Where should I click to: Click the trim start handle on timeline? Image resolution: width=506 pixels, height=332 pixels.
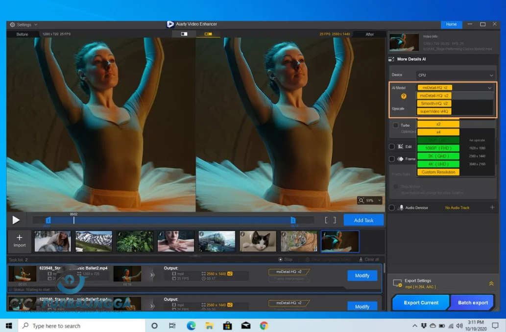click(x=48, y=220)
